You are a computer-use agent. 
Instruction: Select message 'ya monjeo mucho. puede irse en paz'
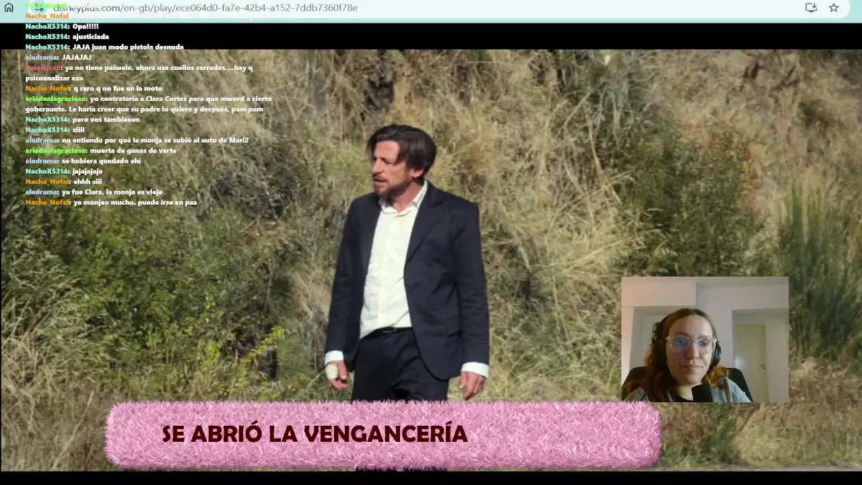click(x=135, y=202)
